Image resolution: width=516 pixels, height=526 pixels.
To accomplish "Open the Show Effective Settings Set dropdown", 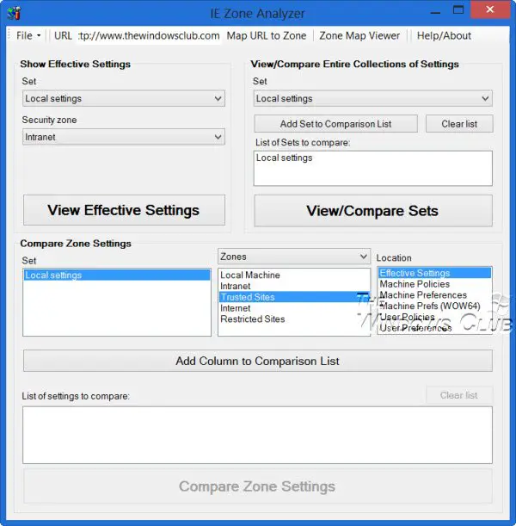I will coord(124,99).
